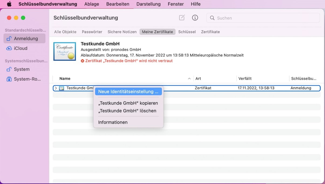Select „Testkunde GmbH" kopieren menu entry
This screenshot has height=184, width=325.
click(x=128, y=103)
